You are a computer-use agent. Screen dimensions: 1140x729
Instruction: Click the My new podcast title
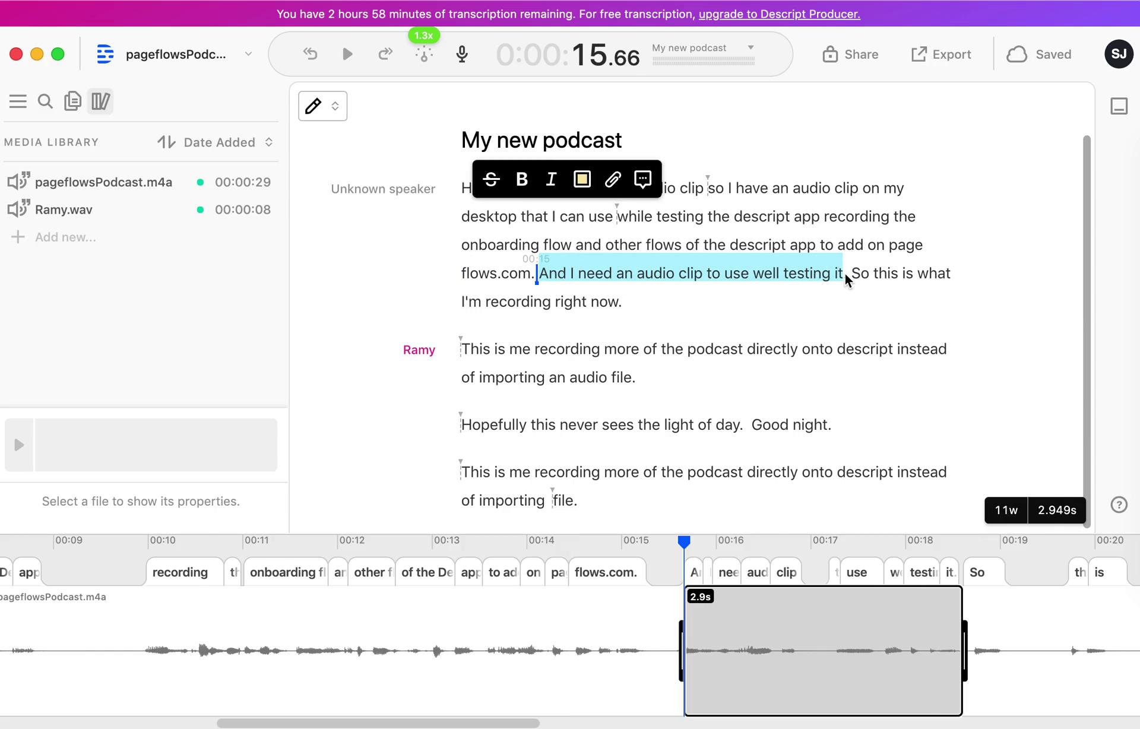[541, 141]
